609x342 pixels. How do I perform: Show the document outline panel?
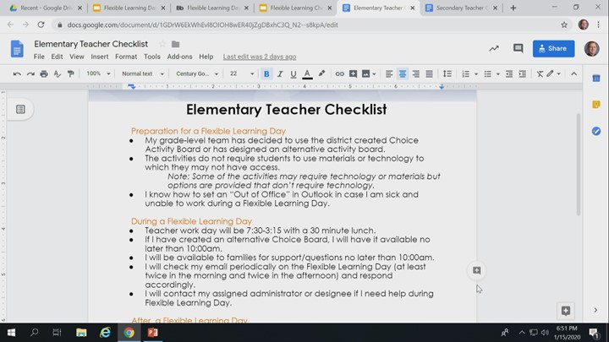(x=20, y=109)
